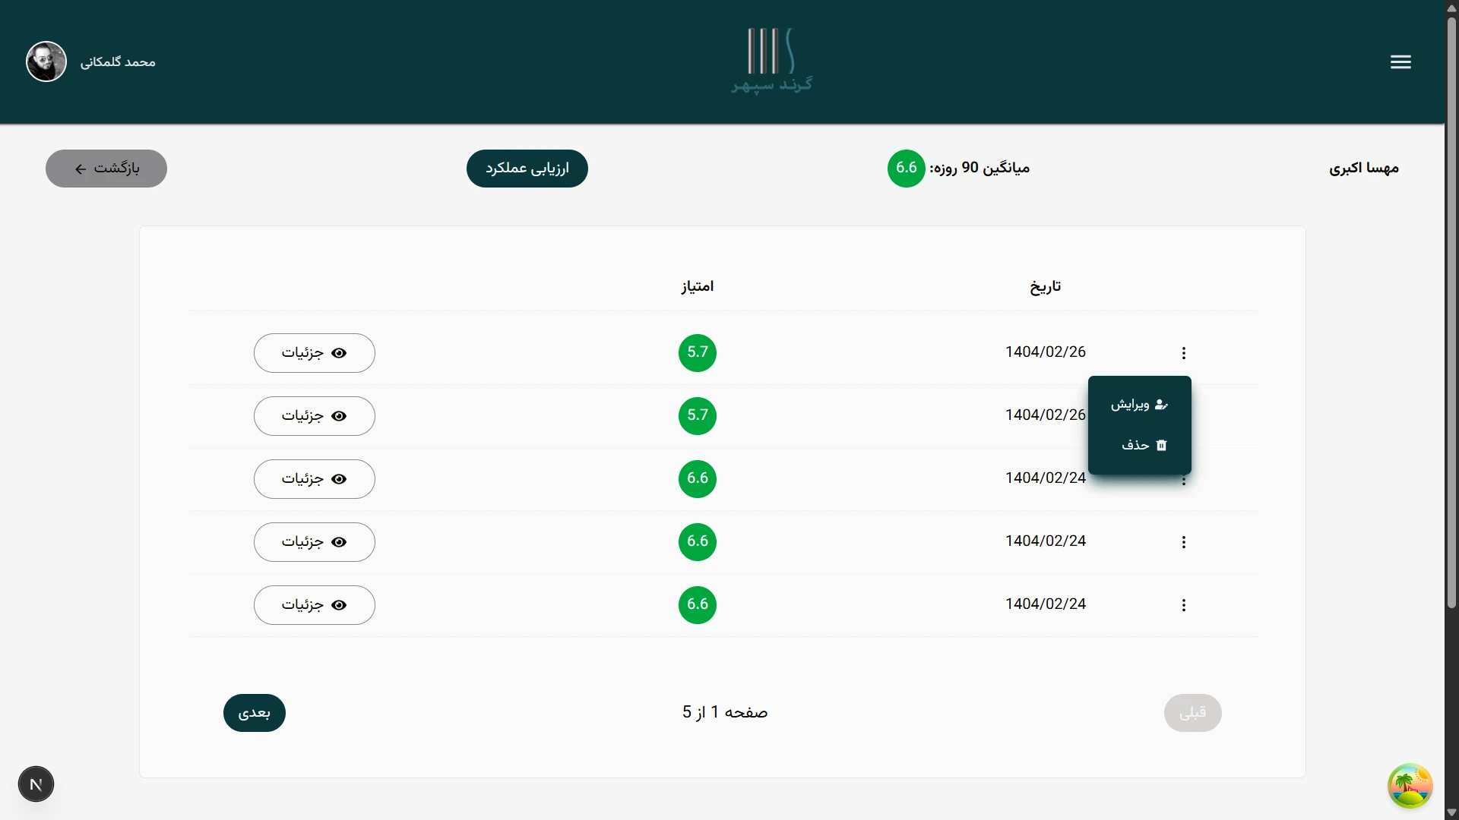Screen dimensions: 1459x820
Task: Click the ویرایش edit icon
Action: 1160,405
